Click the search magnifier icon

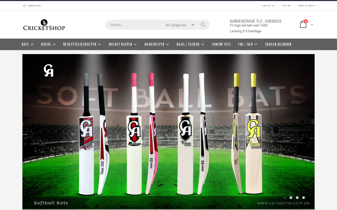(x=203, y=25)
